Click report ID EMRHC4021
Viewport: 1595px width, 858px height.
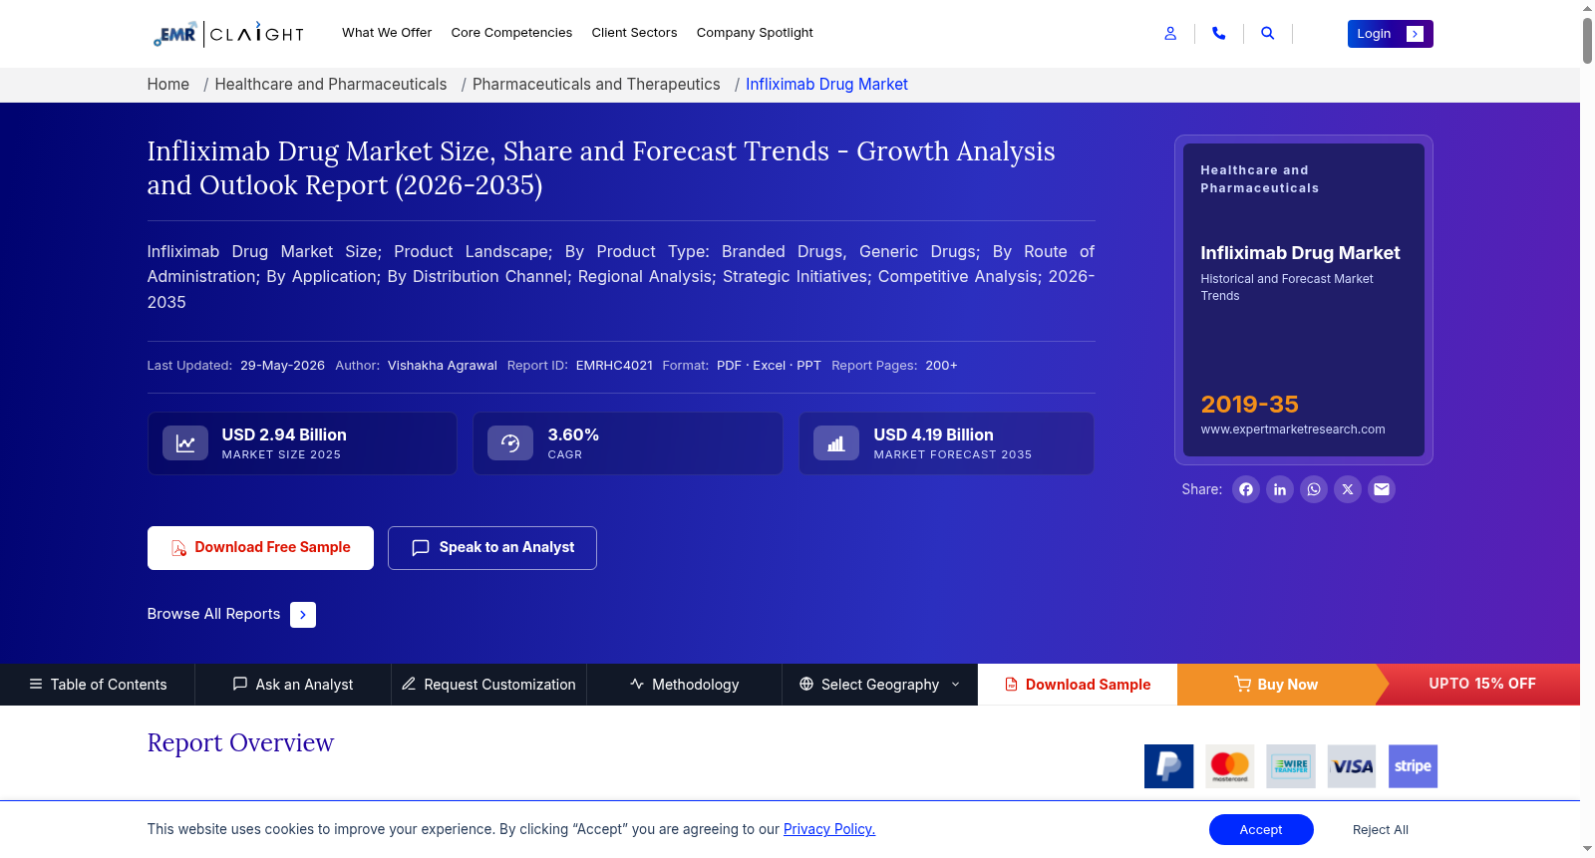click(614, 366)
